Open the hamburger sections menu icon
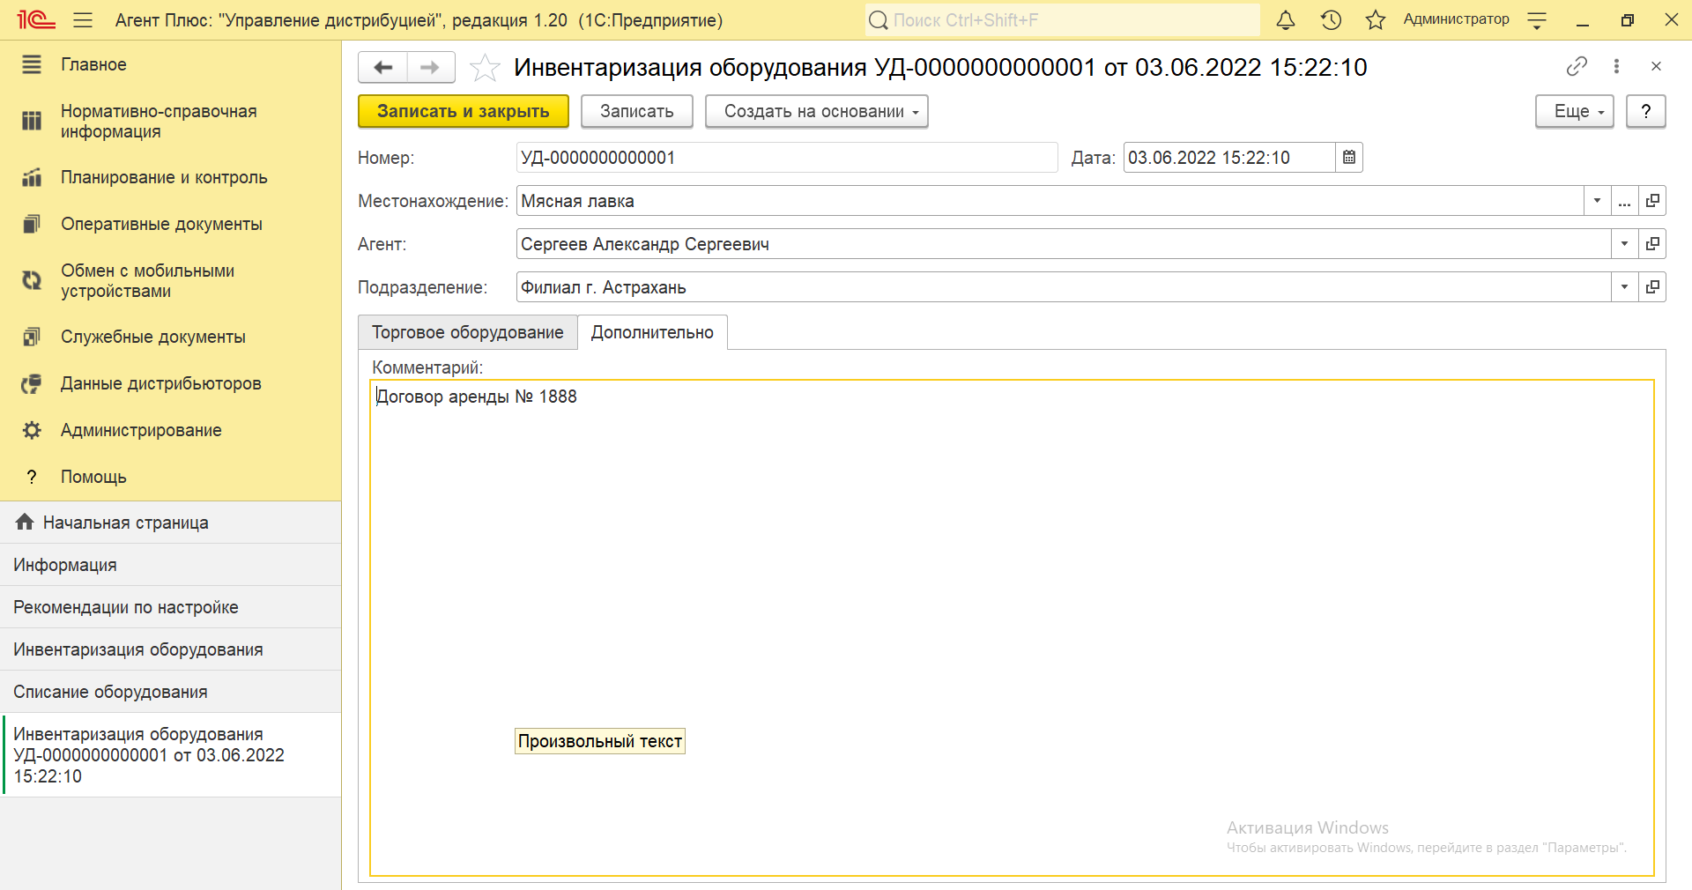This screenshot has height=890, width=1692. pos(83,20)
